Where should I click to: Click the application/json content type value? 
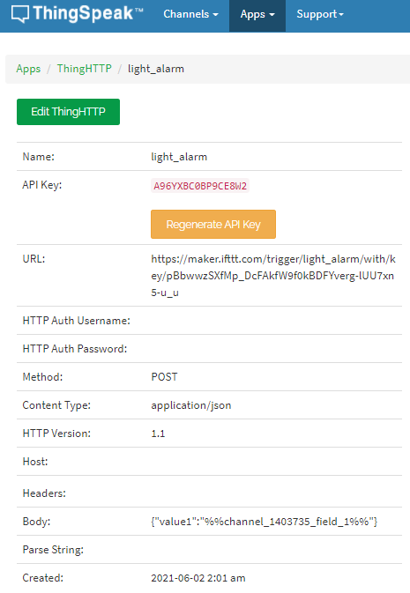click(x=191, y=405)
